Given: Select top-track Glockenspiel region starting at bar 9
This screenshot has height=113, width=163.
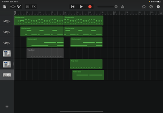Looking at the screenshot, I should [83, 20].
